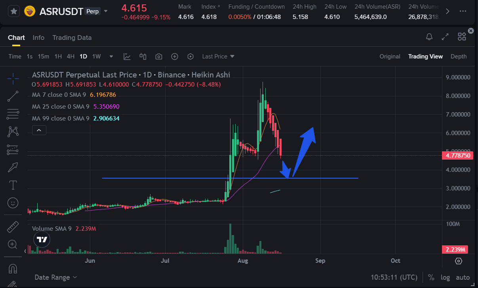
Task: Select the zoom in magnifier tool
Action: (x=13, y=245)
